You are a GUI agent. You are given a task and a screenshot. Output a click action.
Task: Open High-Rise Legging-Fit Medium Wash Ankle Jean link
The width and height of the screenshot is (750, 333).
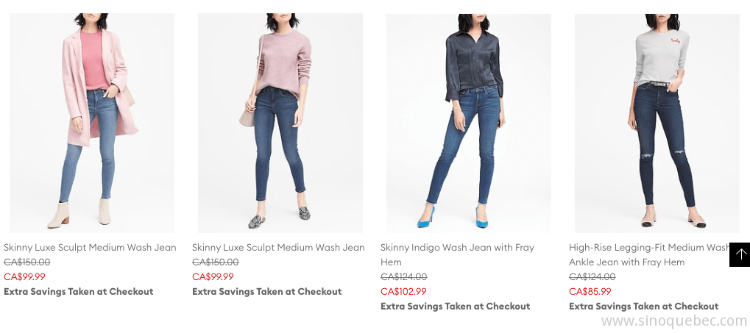click(x=649, y=254)
